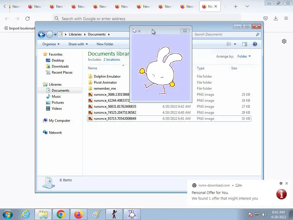Image resolution: width=293 pixels, height=220 pixels.
Task: Open the Arrange by Folder dropdown
Action: [x=244, y=56]
